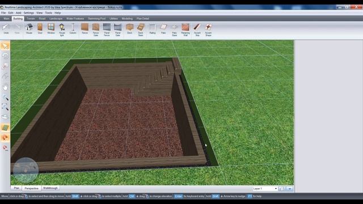Select the hand pan tool in the sidebar

tap(5, 87)
